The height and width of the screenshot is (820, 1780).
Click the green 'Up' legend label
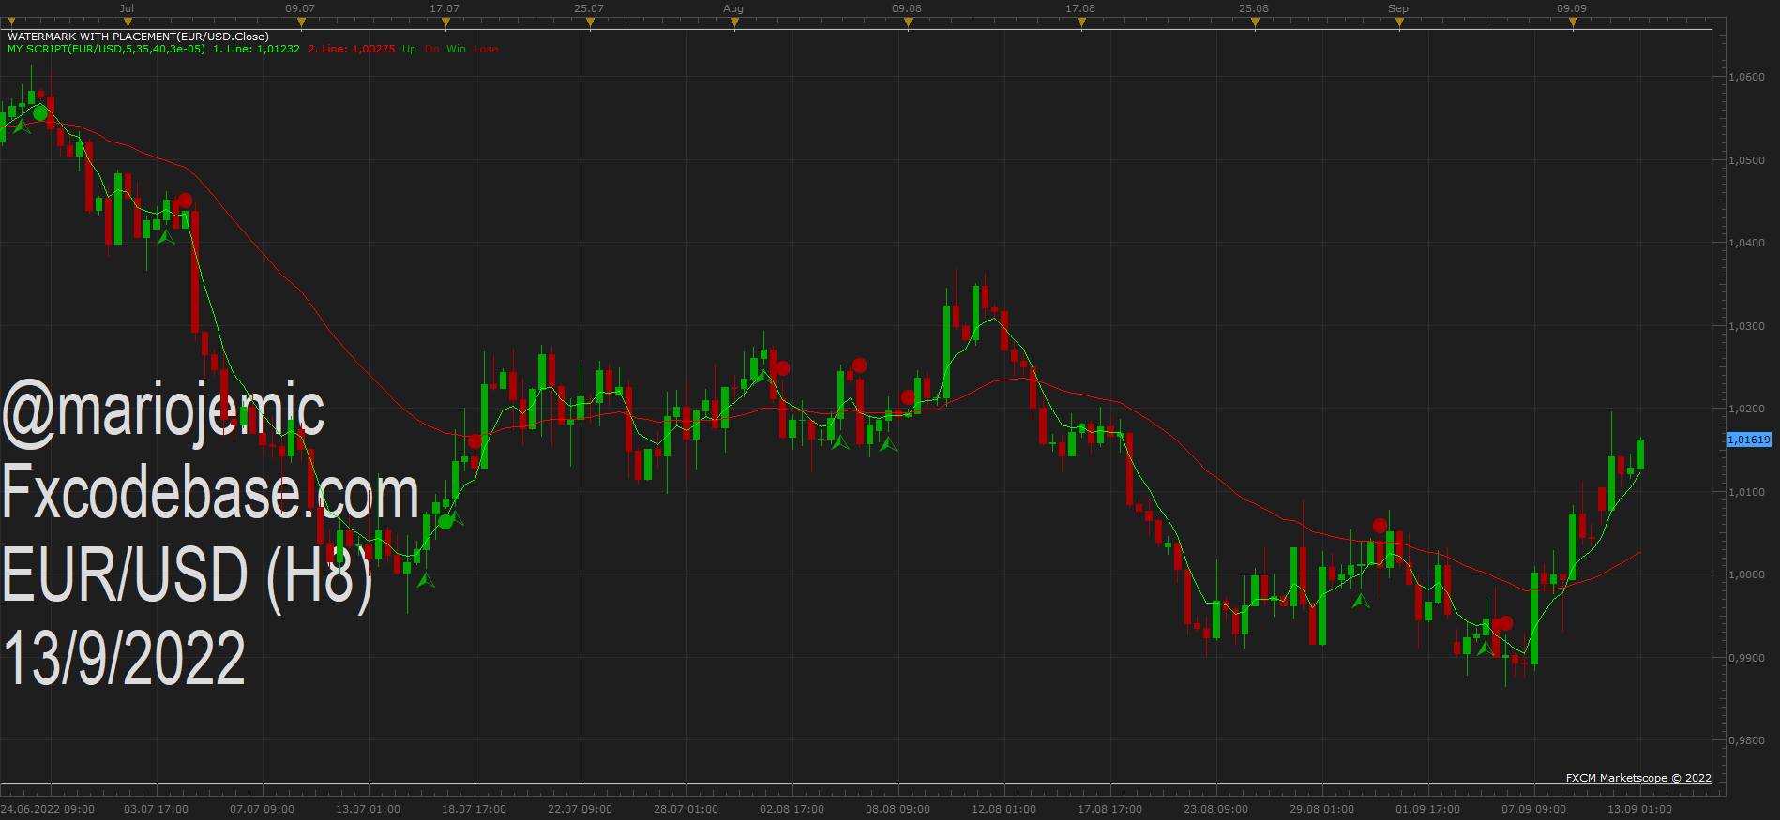(409, 49)
